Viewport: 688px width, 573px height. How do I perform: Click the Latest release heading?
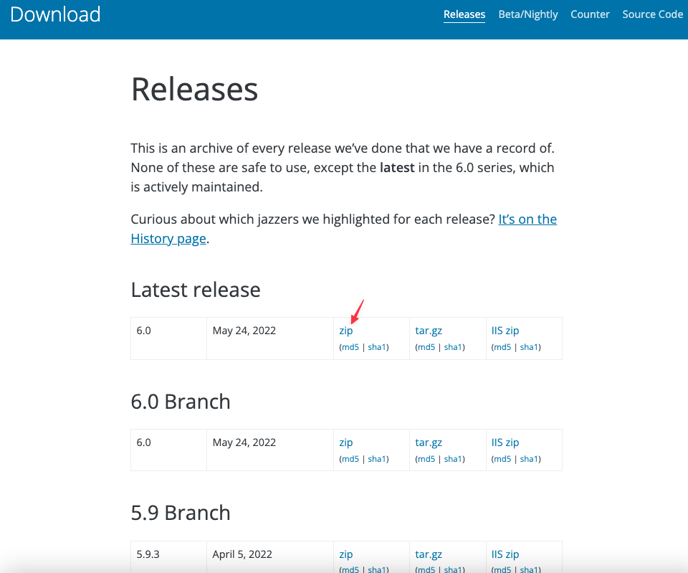pos(196,290)
